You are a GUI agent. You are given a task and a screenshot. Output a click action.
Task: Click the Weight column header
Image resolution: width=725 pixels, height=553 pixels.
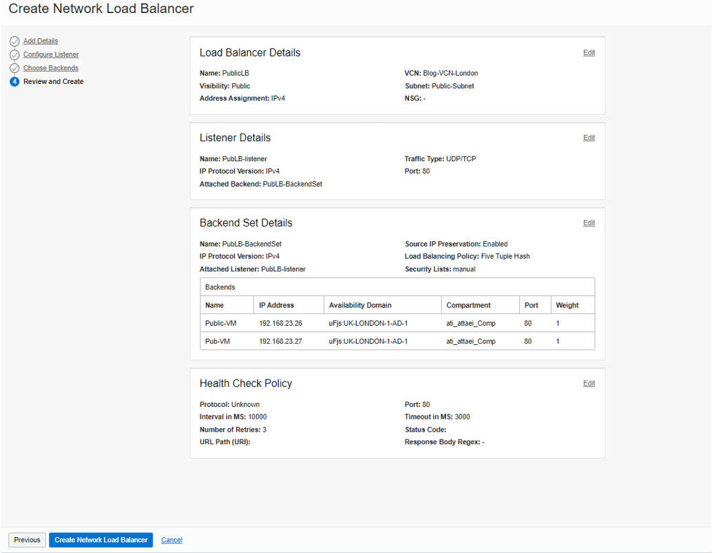567,305
